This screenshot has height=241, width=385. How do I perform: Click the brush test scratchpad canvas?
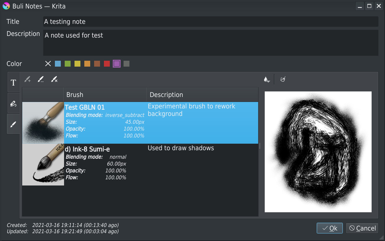318,152
